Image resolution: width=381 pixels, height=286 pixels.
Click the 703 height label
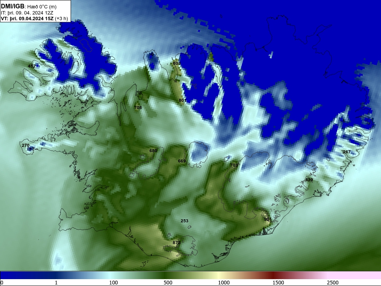click(x=234, y=165)
